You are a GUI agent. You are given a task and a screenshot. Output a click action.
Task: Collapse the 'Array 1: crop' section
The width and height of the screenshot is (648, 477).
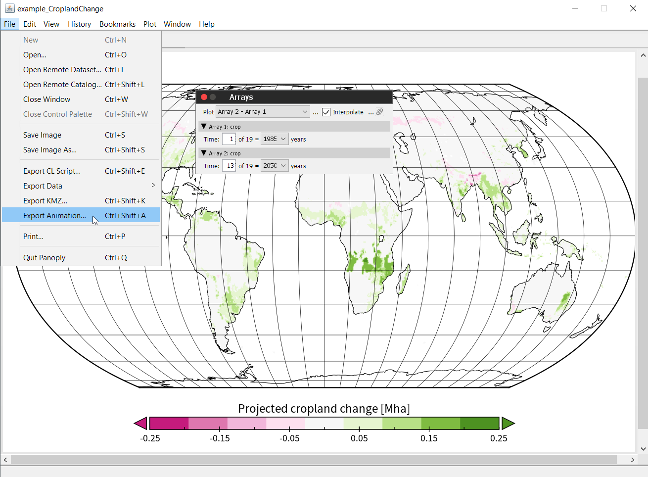click(x=204, y=127)
